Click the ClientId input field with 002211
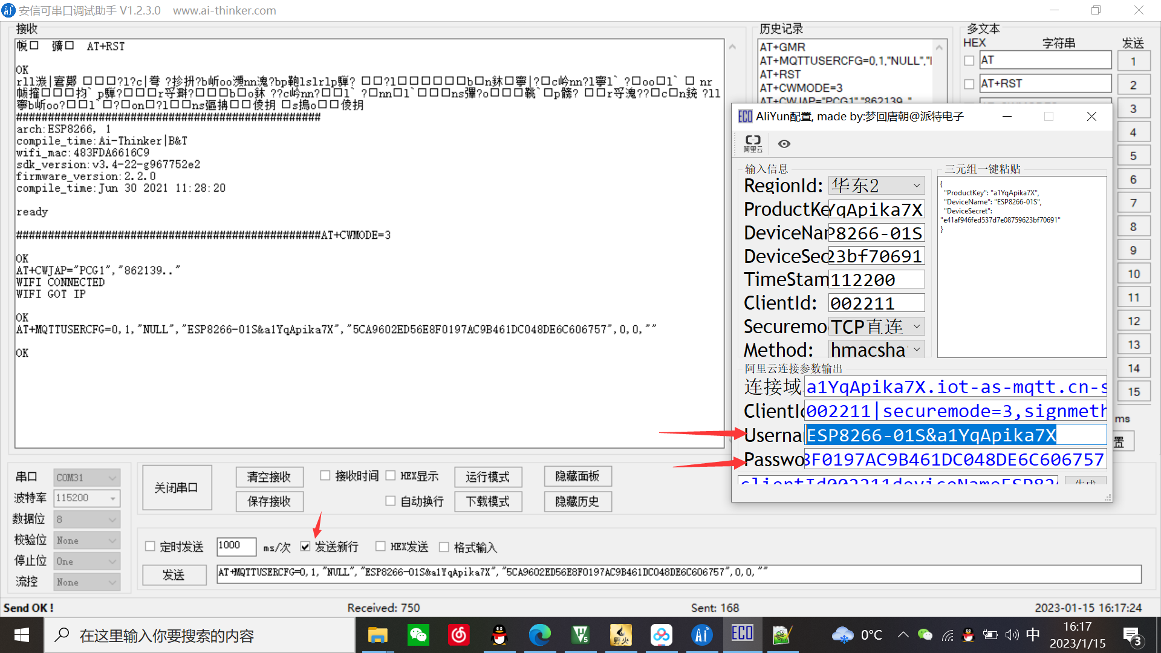Image resolution: width=1161 pixels, height=653 pixels. 876,303
